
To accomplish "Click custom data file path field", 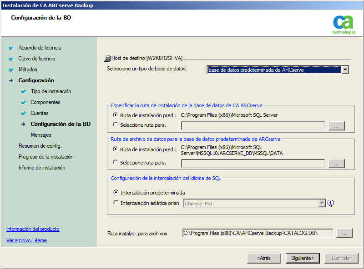I will [x=253, y=163].
